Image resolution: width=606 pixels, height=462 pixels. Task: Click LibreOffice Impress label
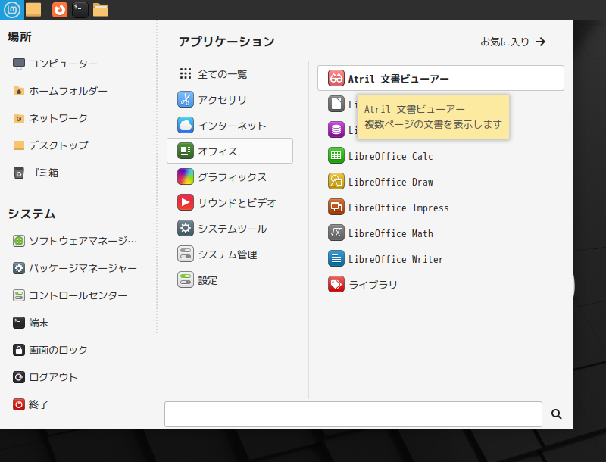pyautogui.click(x=398, y=208)
